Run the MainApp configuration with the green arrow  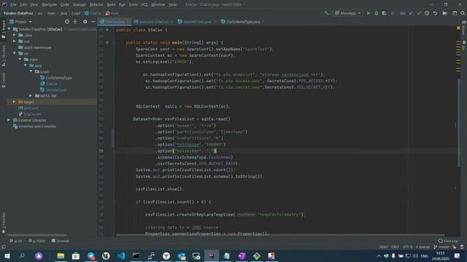[x=368, y=13]
